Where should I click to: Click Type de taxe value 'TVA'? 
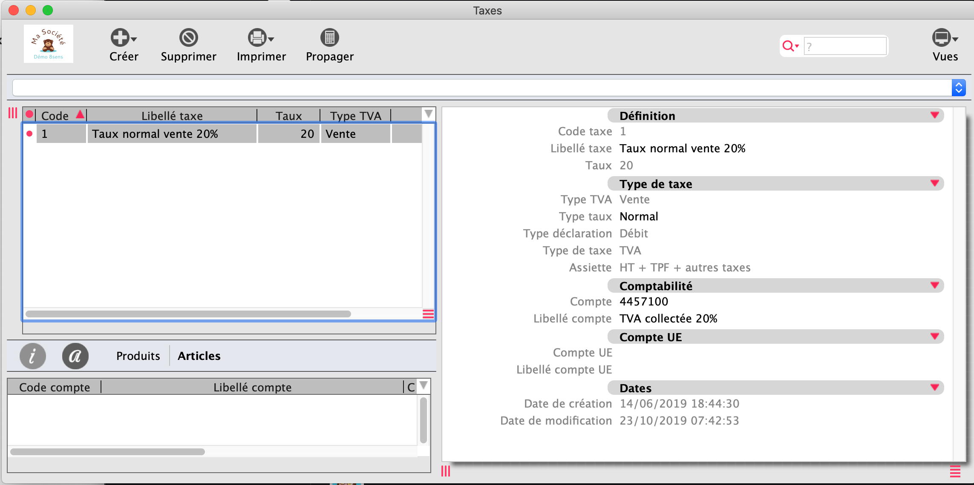(630, 251)
